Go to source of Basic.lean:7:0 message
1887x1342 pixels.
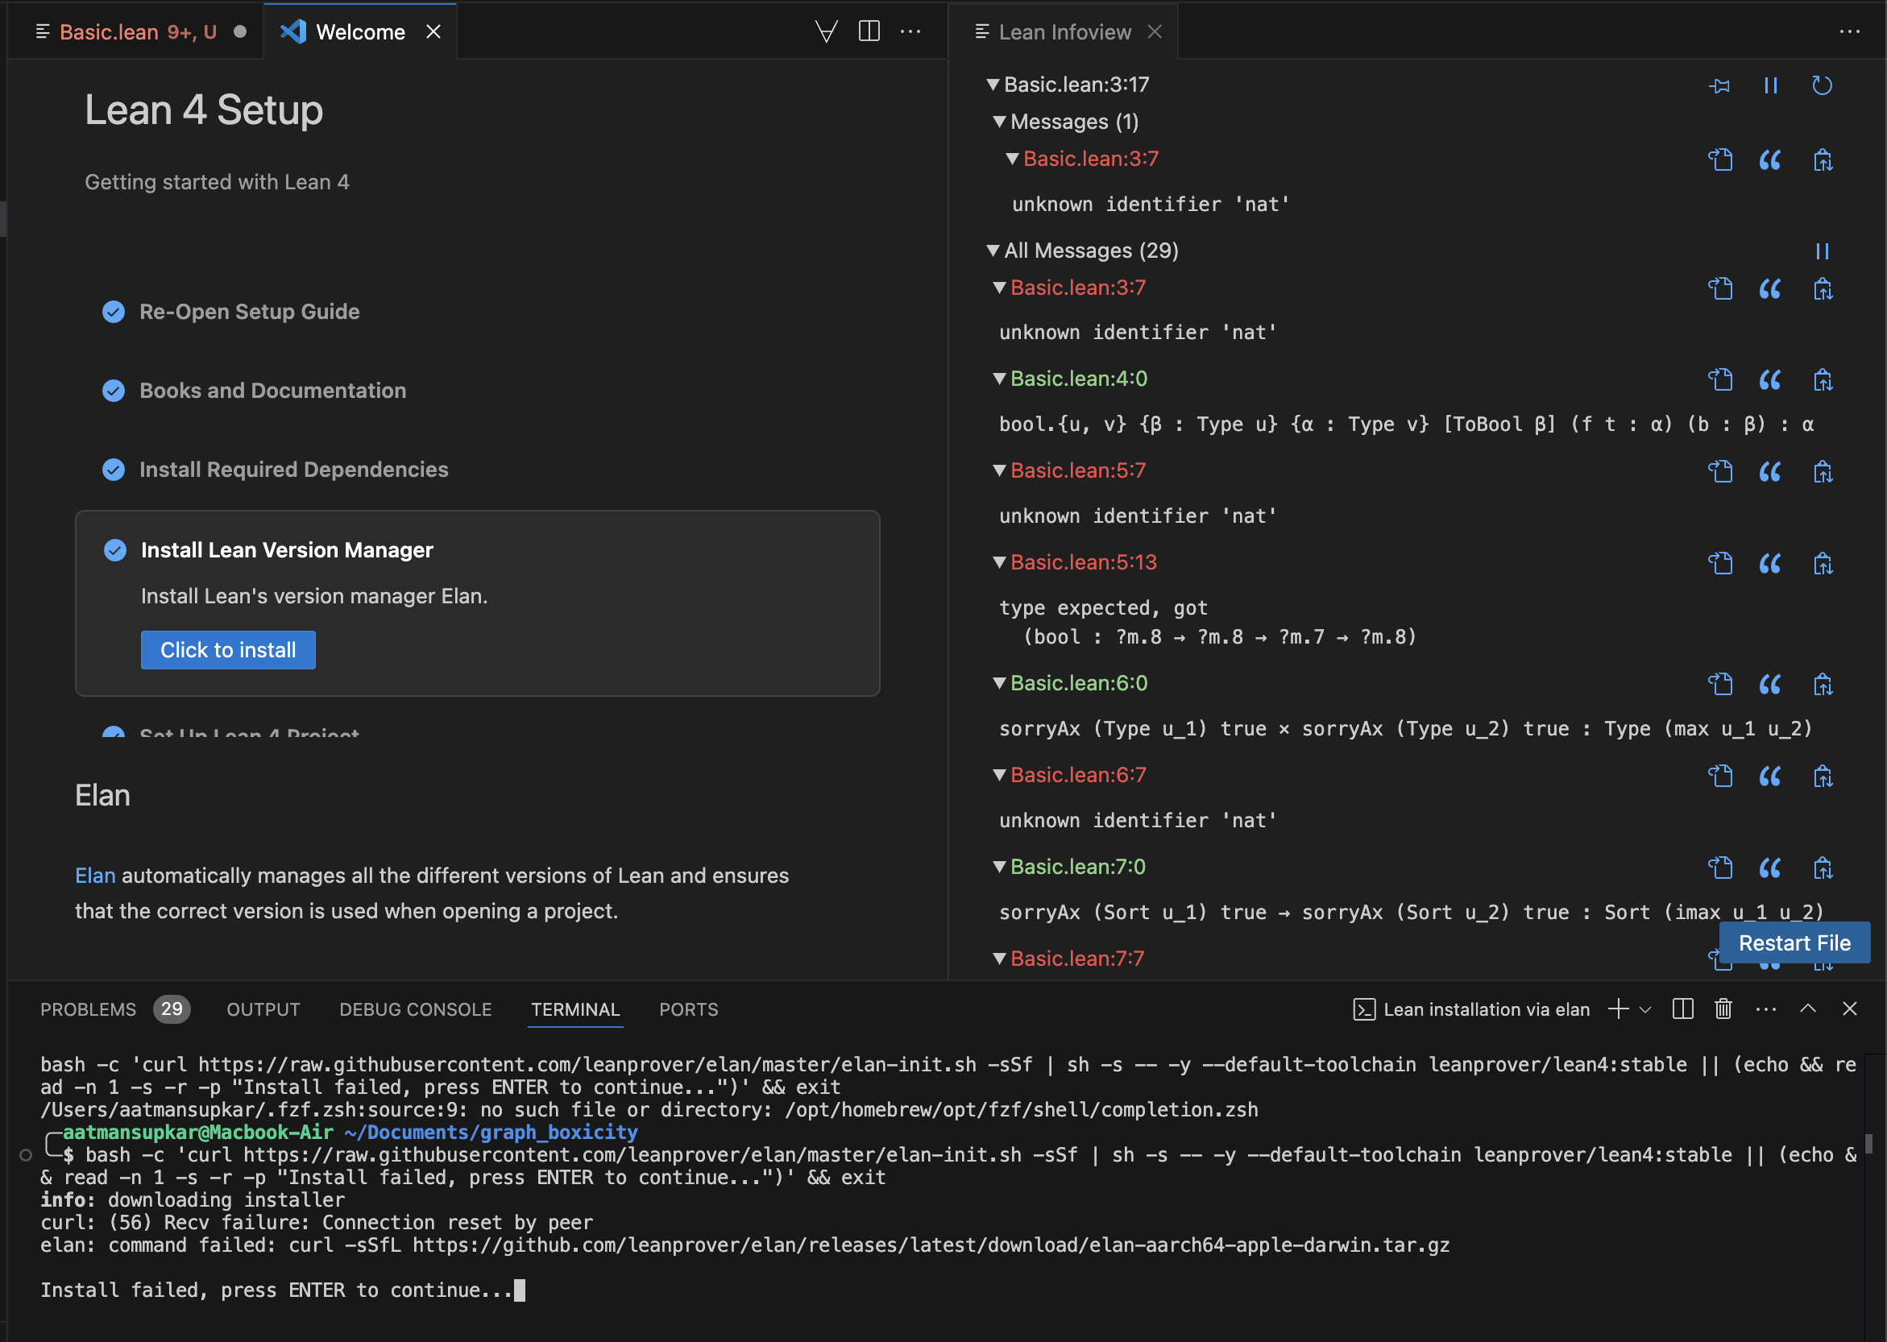(x=1720, y=868)
